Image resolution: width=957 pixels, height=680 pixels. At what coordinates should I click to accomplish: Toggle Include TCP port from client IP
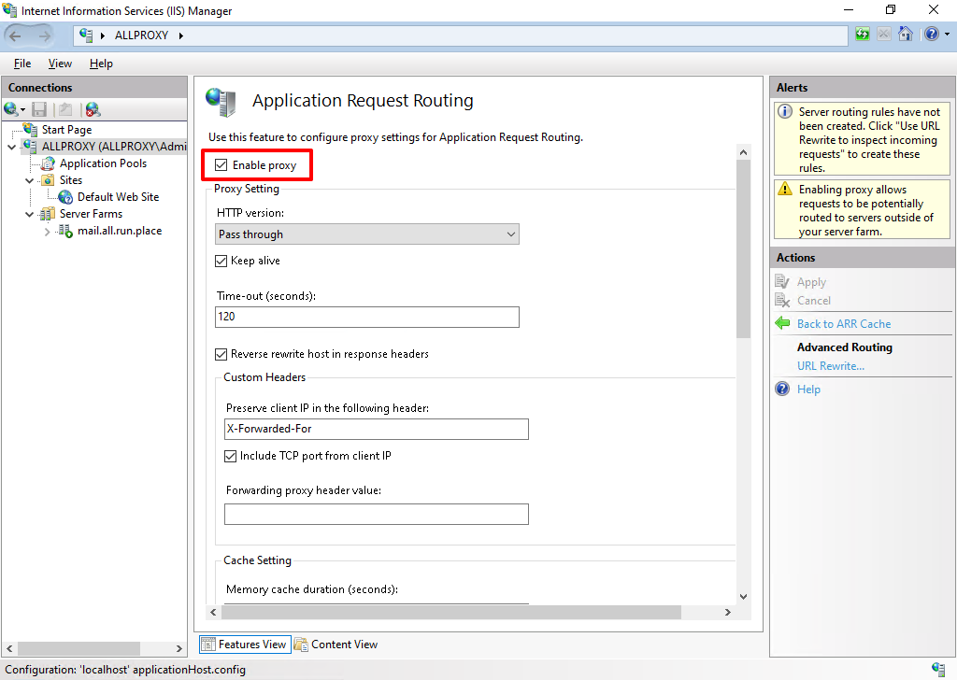[x=230, y=456]
